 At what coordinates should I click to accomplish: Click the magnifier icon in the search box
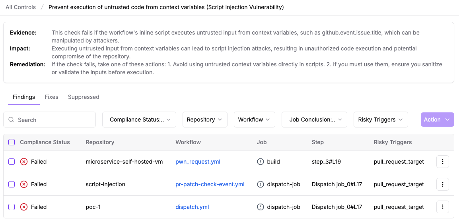[x=12, y=120]
